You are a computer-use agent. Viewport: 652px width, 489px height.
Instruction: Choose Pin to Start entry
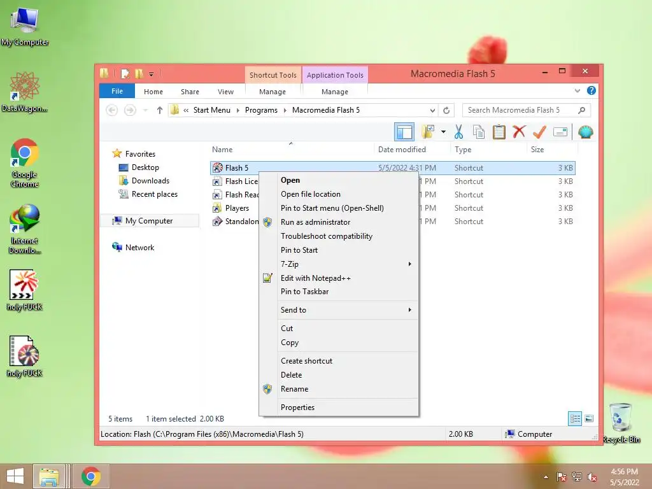(339, 250)
